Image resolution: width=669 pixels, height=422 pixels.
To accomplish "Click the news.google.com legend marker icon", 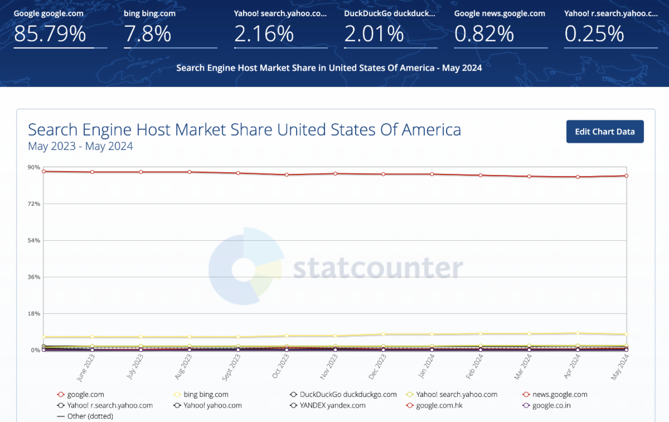I will [x=526, y=395].
